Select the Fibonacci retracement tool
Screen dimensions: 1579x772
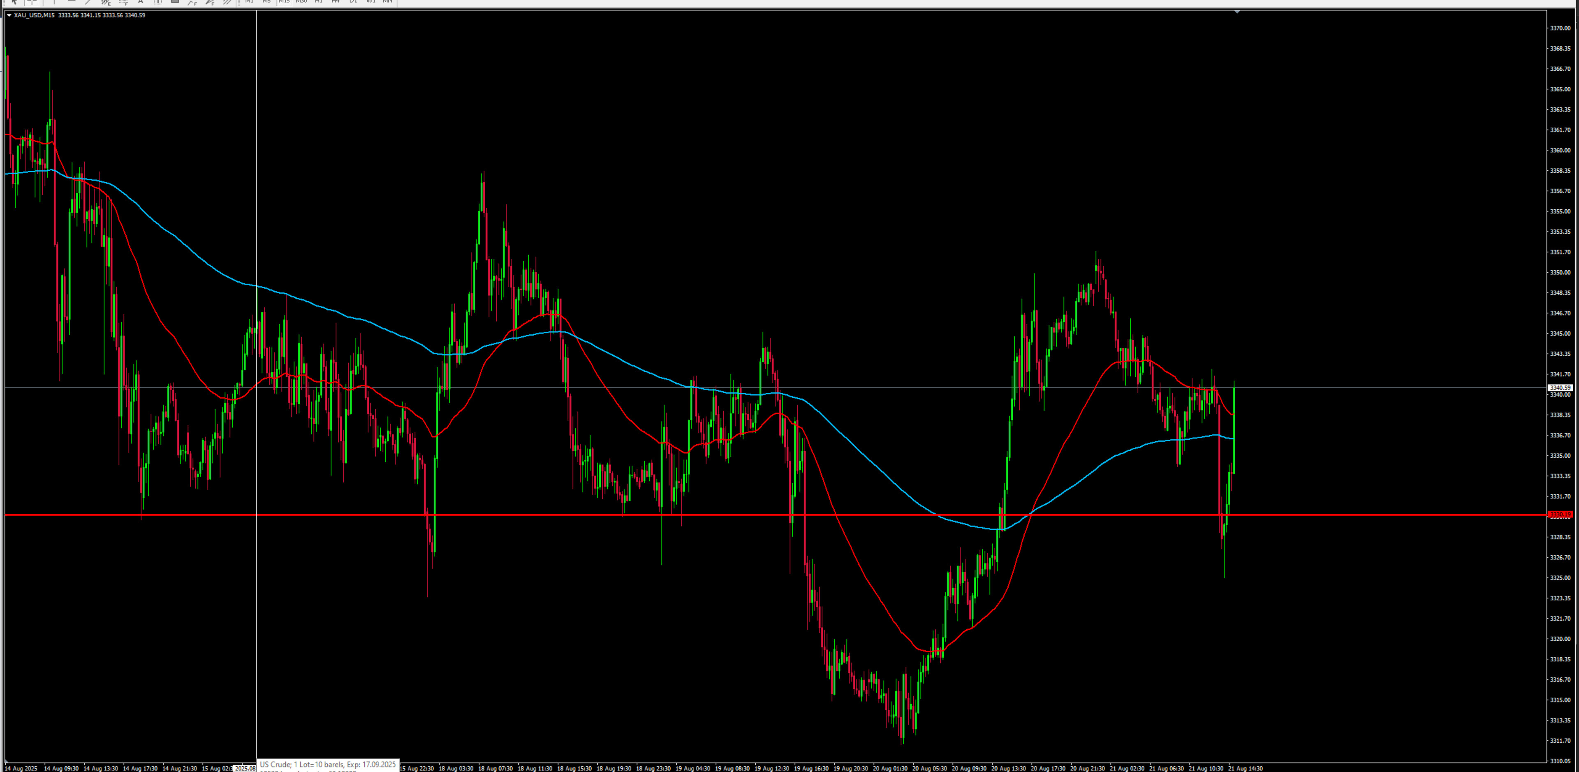[123, 2]
